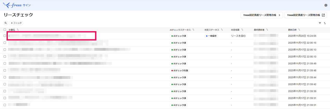This screenshot has width=330, height=109.
Task: Open settings with the gear icon
Action: point(326,5)
